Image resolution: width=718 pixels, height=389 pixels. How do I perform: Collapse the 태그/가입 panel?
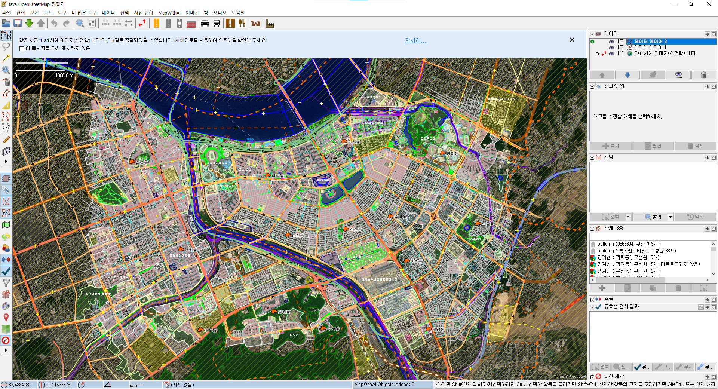click(x=592, y=86)
